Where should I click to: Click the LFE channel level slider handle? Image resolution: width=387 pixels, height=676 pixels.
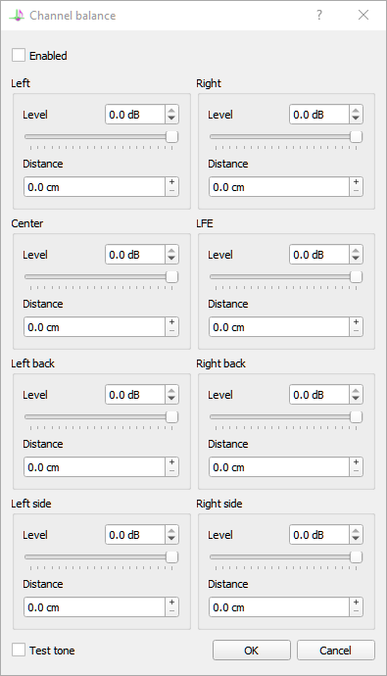tap(356, 277)
